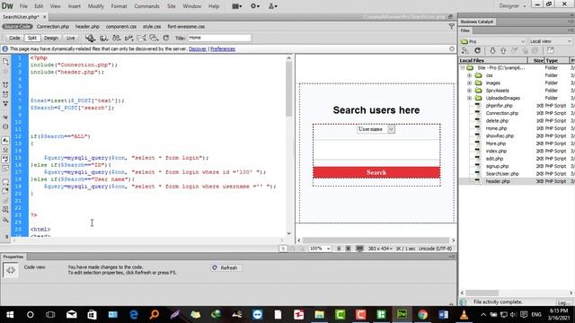Open the Commands menu
The height and width of the screenshot is (323, 575).
point(146,6)
